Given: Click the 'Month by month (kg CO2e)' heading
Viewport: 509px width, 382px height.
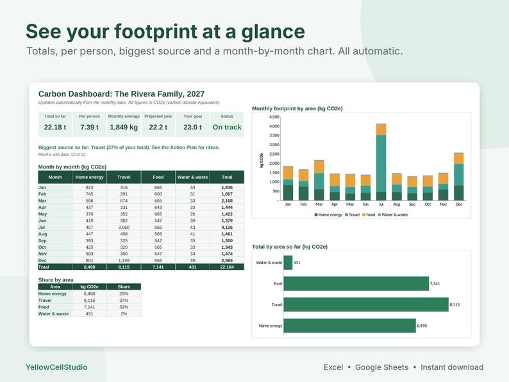Looking at the screenshot, I should click(72, 167).
